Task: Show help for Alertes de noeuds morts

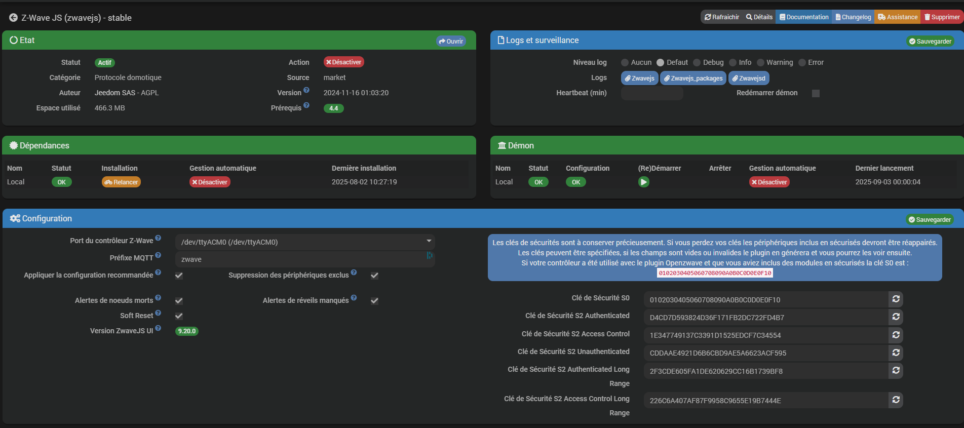Action: (158, 298)
